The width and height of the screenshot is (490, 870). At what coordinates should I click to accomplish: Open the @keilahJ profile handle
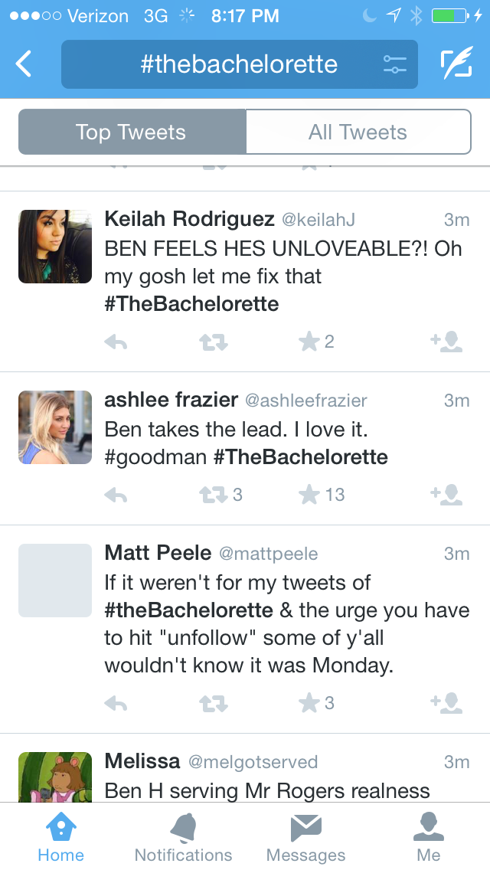(x=318, y=220)
